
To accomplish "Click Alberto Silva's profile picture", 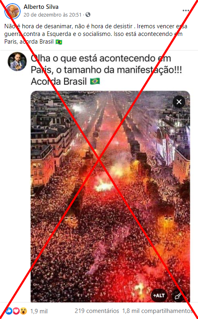I will pos(13,11).
